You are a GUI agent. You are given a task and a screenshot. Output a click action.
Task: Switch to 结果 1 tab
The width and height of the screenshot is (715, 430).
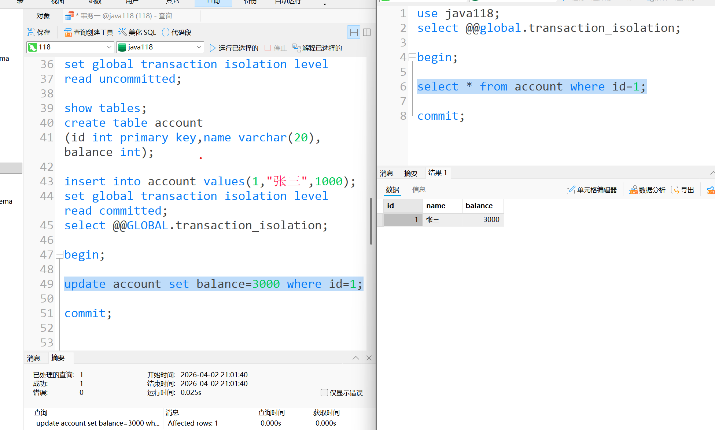(x=437, y=173)
